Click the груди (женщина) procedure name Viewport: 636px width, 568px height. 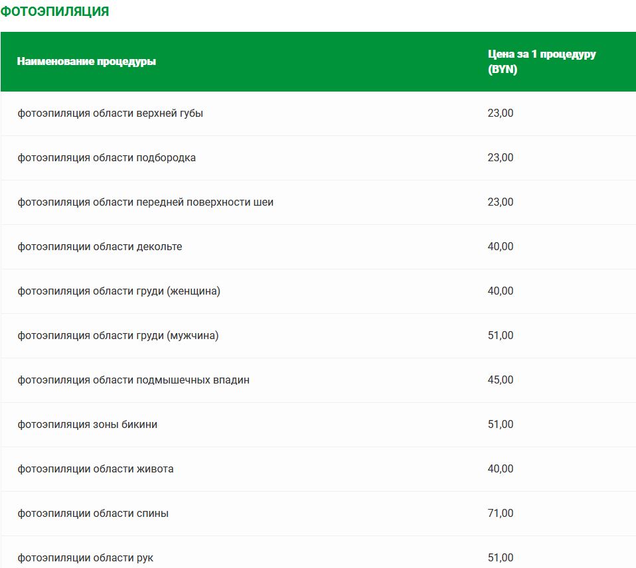[x=119, y=291]
